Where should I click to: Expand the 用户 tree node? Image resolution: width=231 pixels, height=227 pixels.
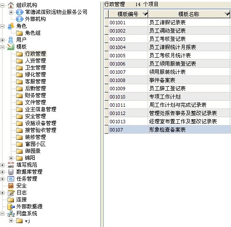[2, 40]
